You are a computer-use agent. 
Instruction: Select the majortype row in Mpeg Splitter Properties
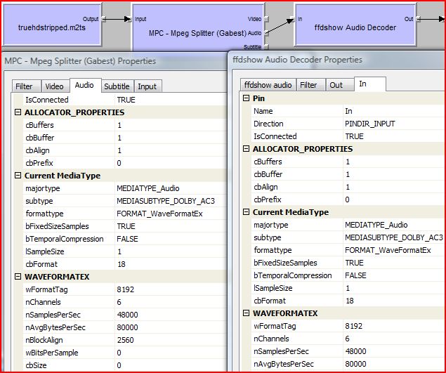[125, 188]
